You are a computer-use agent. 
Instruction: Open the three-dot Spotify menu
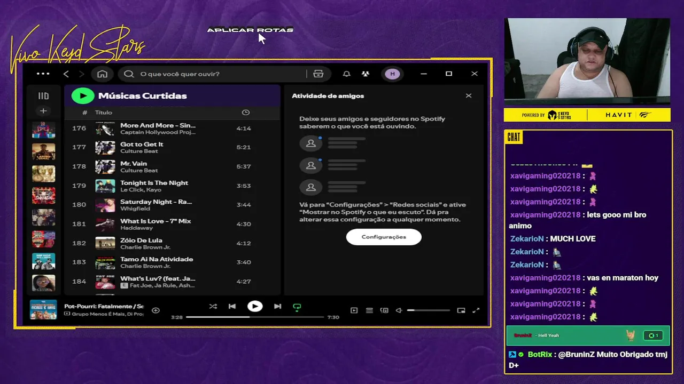pos(43,74)
